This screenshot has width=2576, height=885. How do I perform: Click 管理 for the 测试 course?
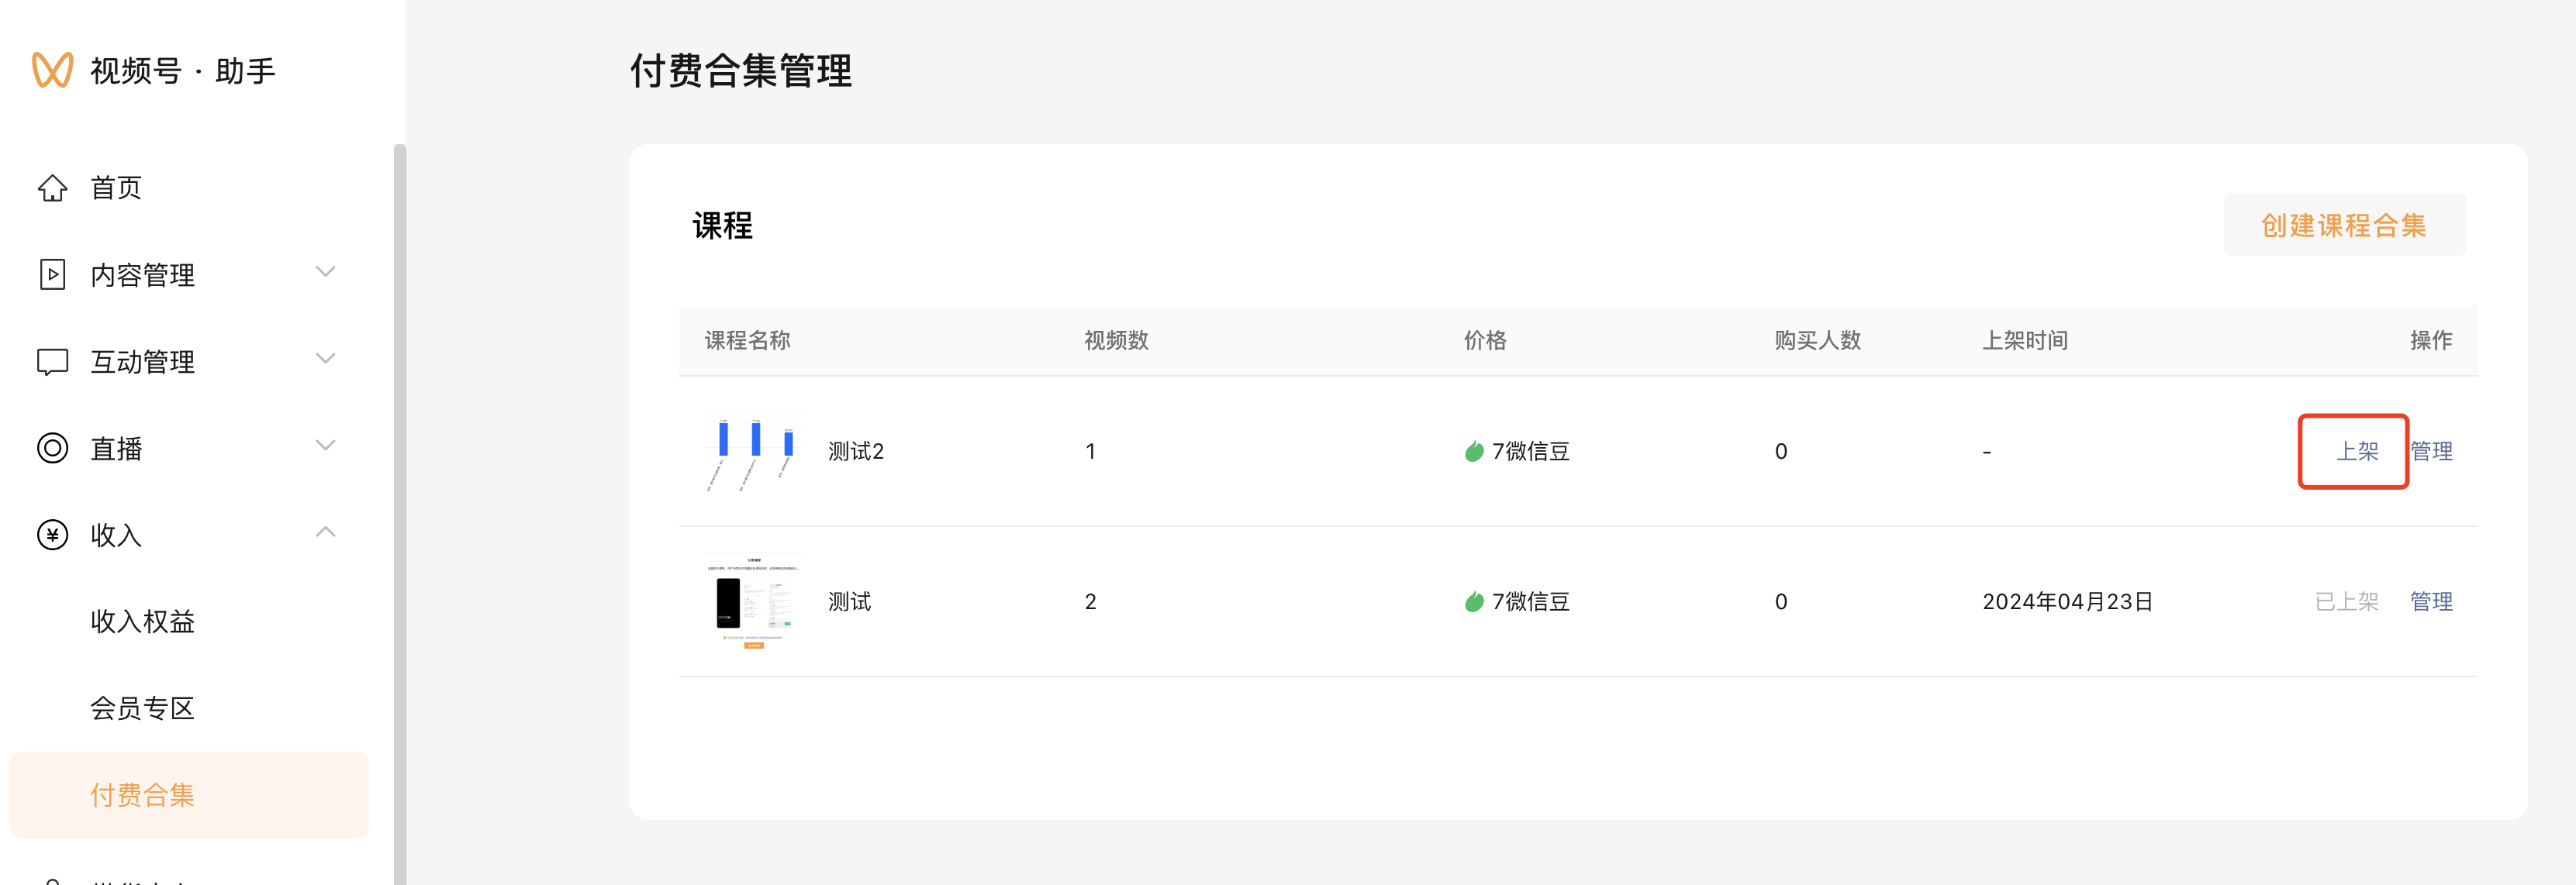[x=2431, y=602]
